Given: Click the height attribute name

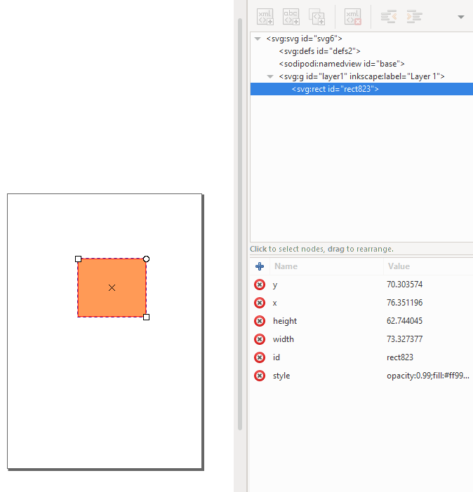Looking at the screenshot, I should tap(285, 321).
